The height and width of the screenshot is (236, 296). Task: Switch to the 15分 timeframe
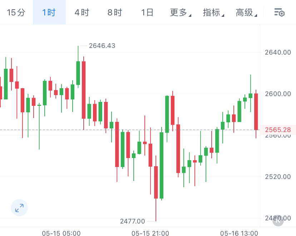click(x=16, y=13)
